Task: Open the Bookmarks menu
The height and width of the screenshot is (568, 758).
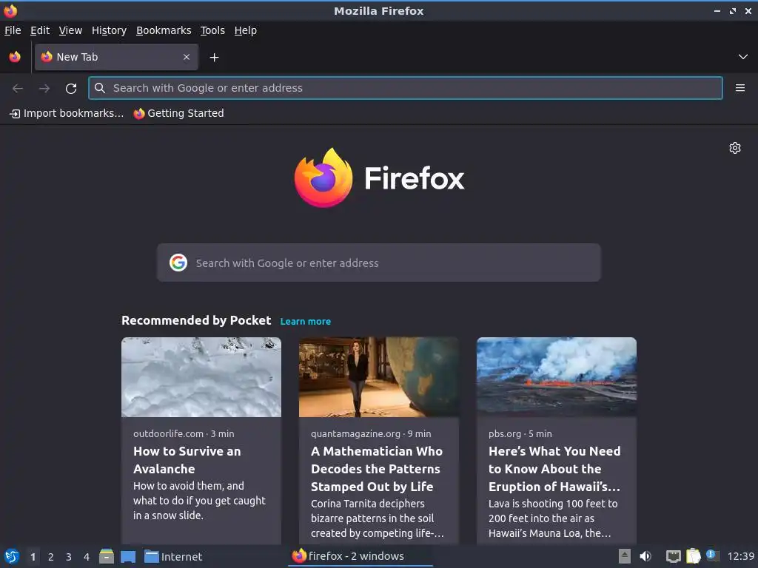Action: coord(164,30)
